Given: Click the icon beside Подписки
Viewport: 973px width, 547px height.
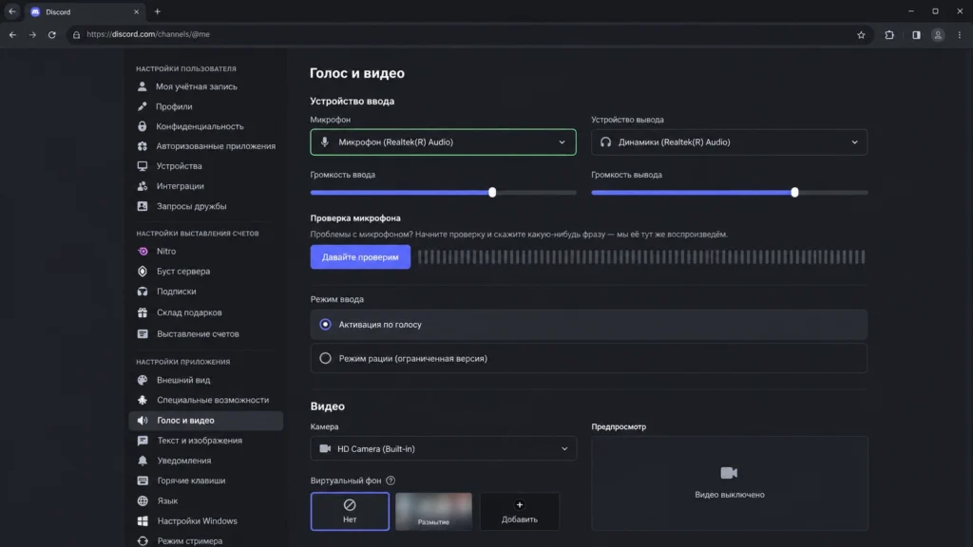Looking at the screenshot, I should click(x=143, y=292).
